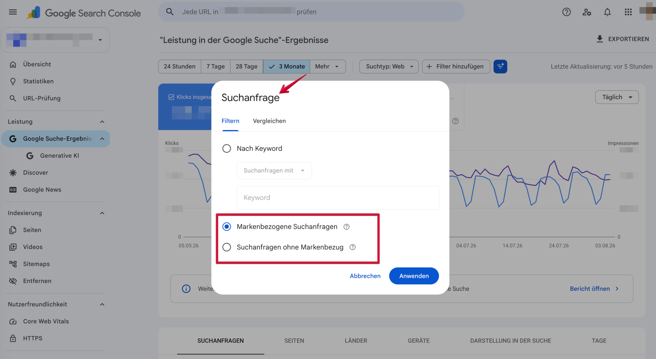
Task: Click the account avatar
Action: coord(648,12)
